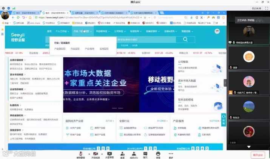The image size is (270, 159).
Task: Click browser undo-close purple arrow icon
Action: 23,18
